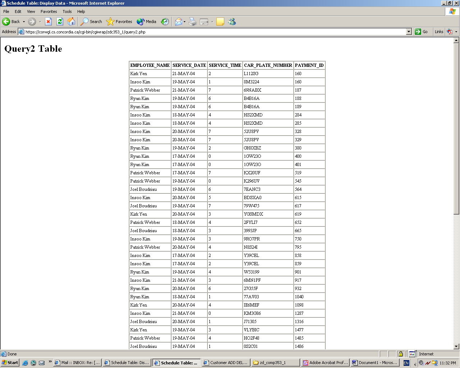Click the page icon in the address bar
The height and width of the screenshot is (368, 460).
pos(21,32)
